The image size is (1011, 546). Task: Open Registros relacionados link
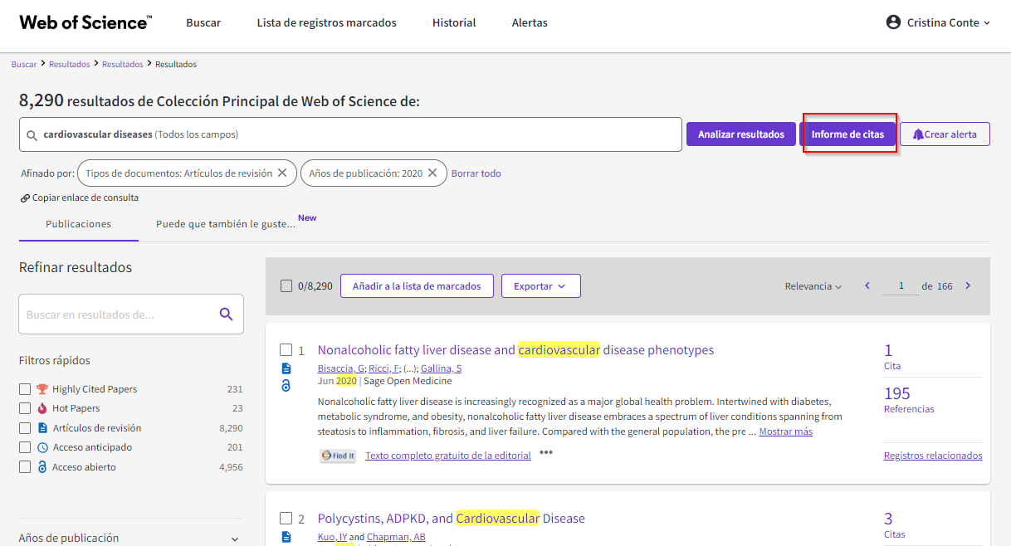933,456
